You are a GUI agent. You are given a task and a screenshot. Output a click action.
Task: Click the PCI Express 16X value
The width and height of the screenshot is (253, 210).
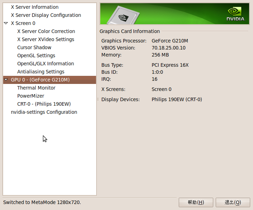point(170,65)
